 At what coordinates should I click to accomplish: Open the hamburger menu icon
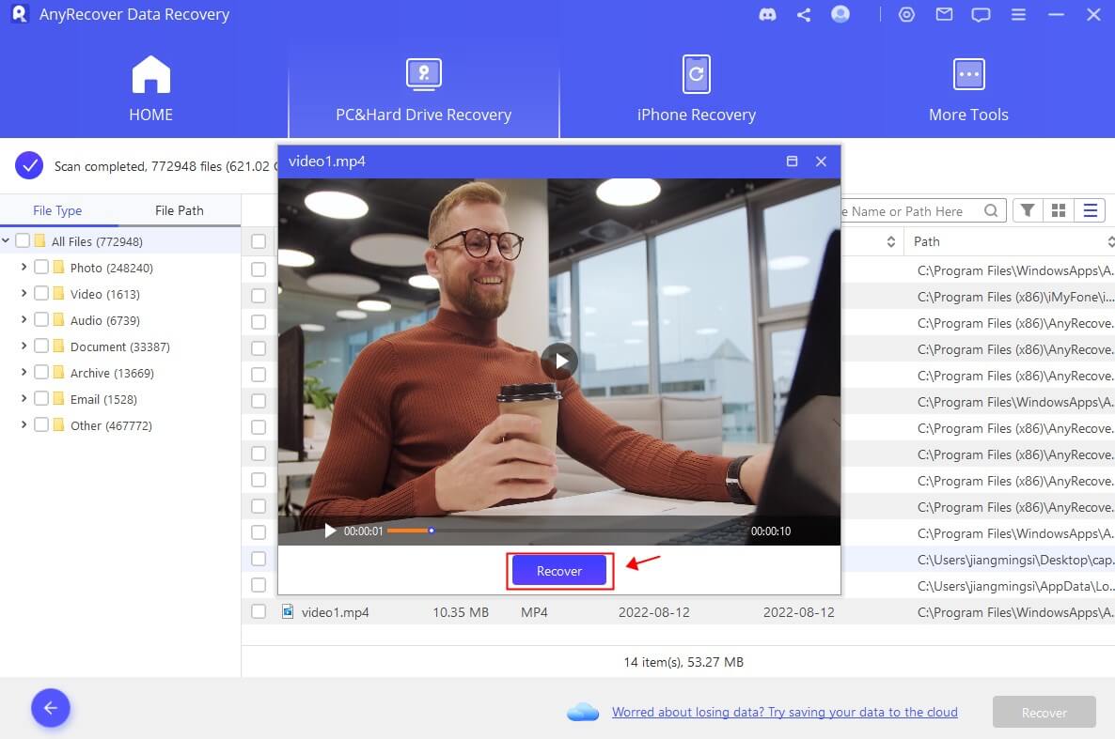coord(1018,14)
